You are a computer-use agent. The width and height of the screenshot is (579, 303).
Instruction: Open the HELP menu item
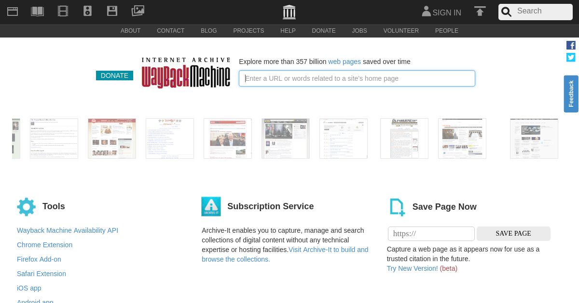point(288,31)
